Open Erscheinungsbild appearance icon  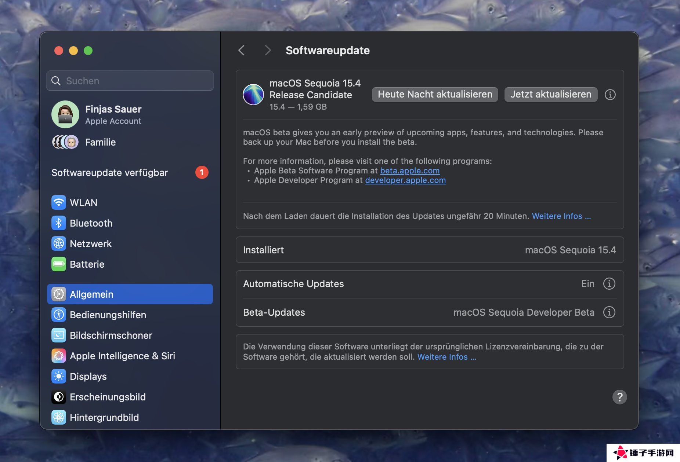pos(59,397)
